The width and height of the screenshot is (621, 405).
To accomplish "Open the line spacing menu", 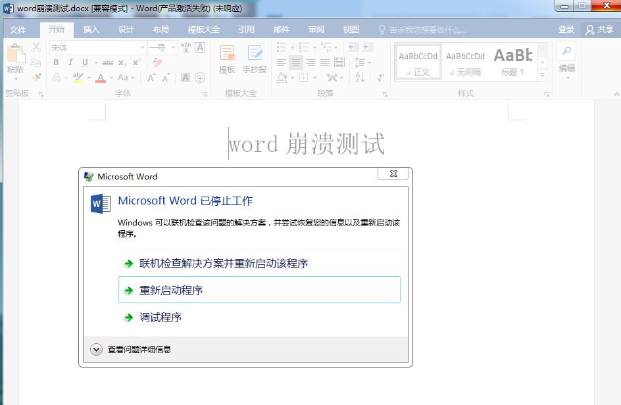I will 362,62.
